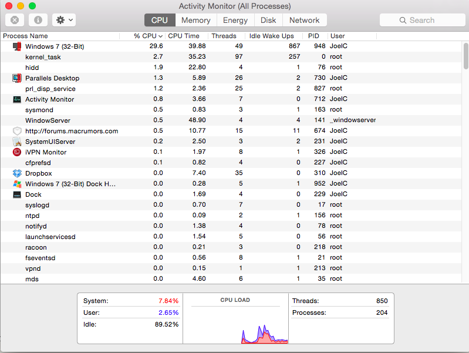Open the Inspect process info button
Screen dimensions: 469x353
(38, 20)
